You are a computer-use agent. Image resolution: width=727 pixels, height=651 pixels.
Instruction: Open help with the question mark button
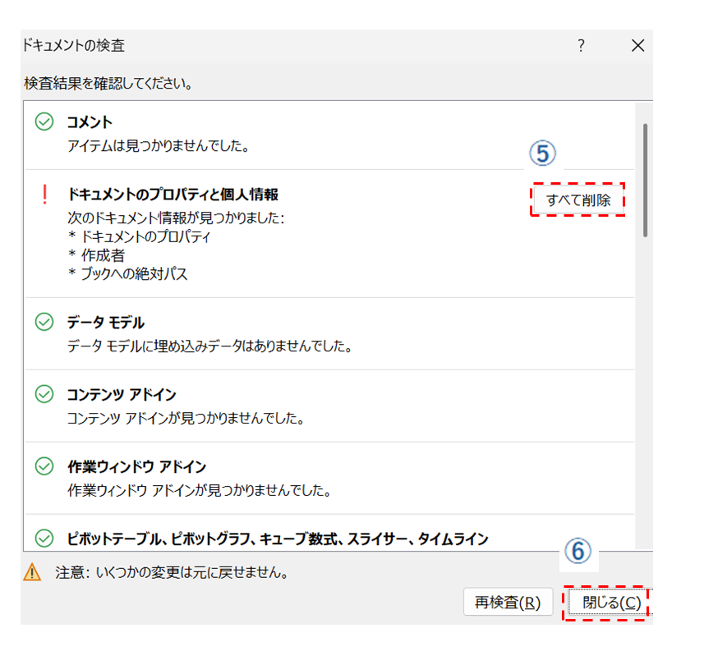coord(581,46)
